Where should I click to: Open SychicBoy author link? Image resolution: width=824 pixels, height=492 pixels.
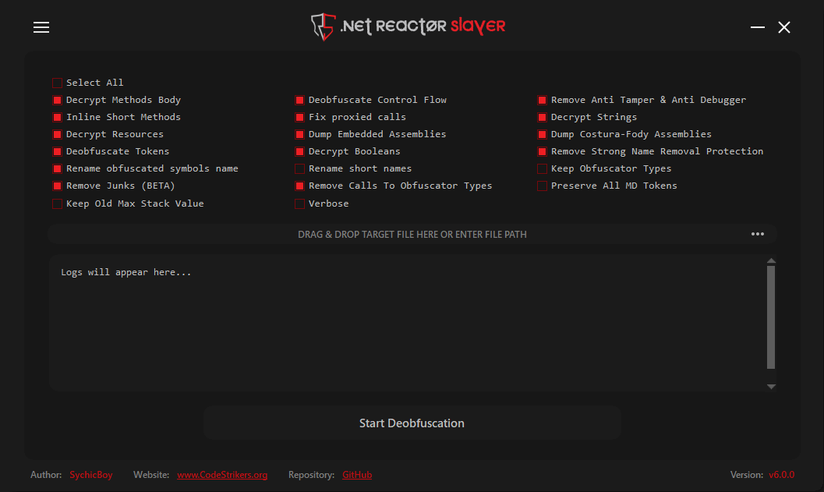coord(91,475)
